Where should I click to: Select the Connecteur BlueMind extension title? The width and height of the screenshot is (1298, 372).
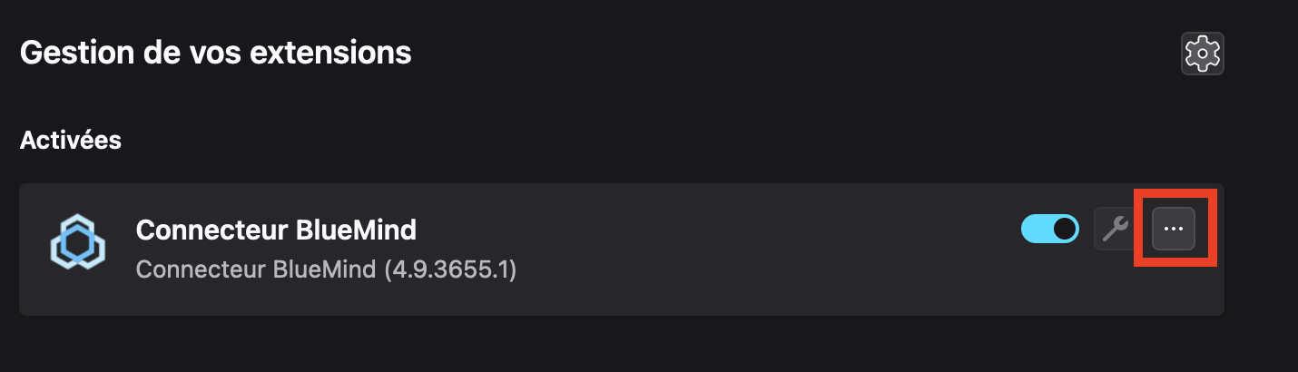pyautogui.click(x=276, y=230)
